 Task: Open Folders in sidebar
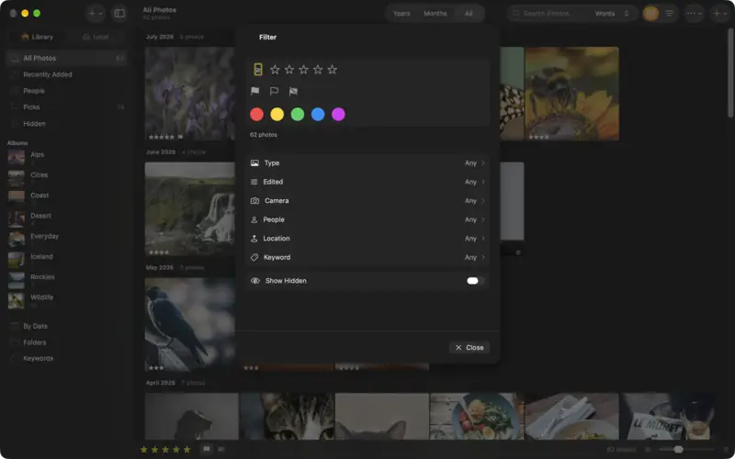66,342
